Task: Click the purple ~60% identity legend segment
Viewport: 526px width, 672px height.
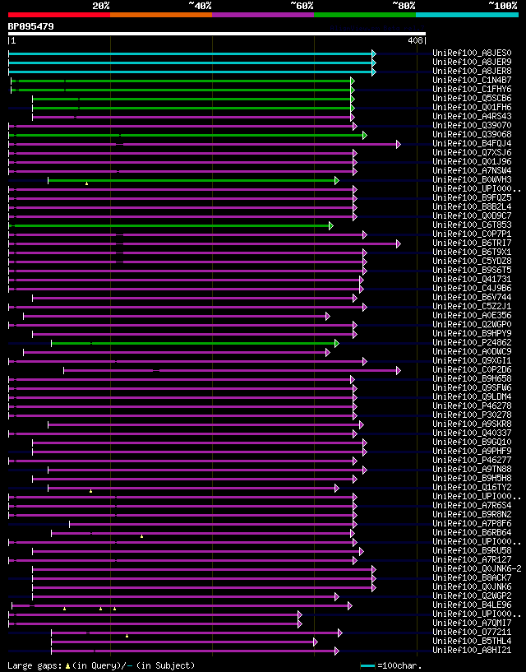Action: click(263, 15)
